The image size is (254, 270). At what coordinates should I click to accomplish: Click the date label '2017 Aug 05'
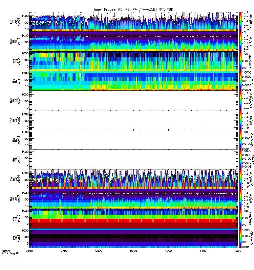point(10,253)
